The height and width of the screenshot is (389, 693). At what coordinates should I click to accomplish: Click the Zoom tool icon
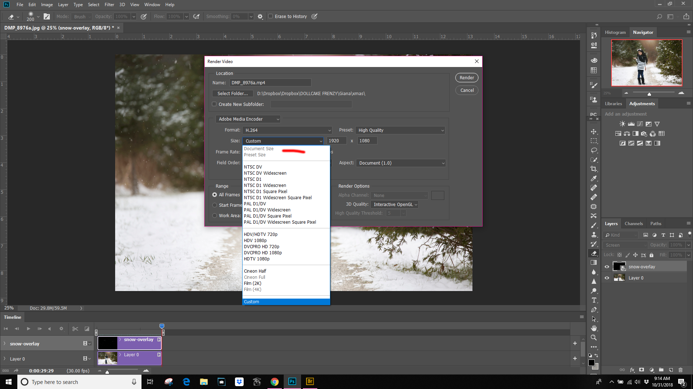(593, 337)
